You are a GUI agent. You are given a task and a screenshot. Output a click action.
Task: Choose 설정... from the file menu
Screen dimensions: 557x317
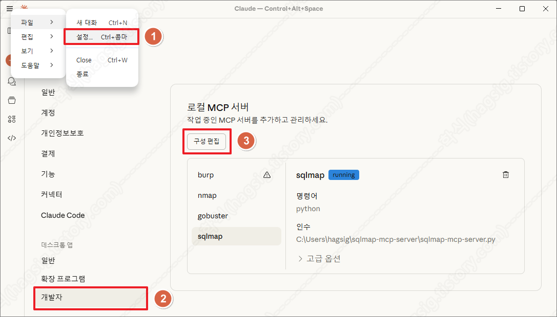(x=102, y=37)
